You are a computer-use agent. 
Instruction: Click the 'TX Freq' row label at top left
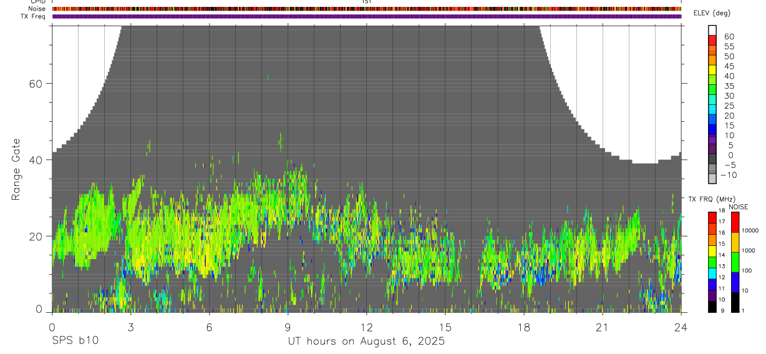[33, 16]
